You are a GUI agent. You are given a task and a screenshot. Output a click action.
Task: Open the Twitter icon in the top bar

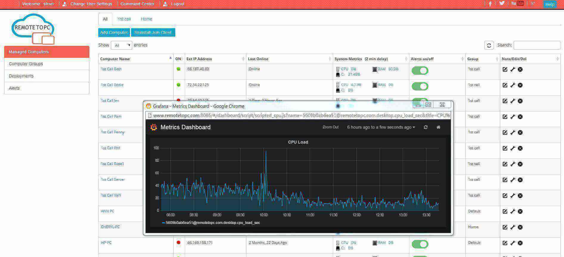tap(502, 4)
